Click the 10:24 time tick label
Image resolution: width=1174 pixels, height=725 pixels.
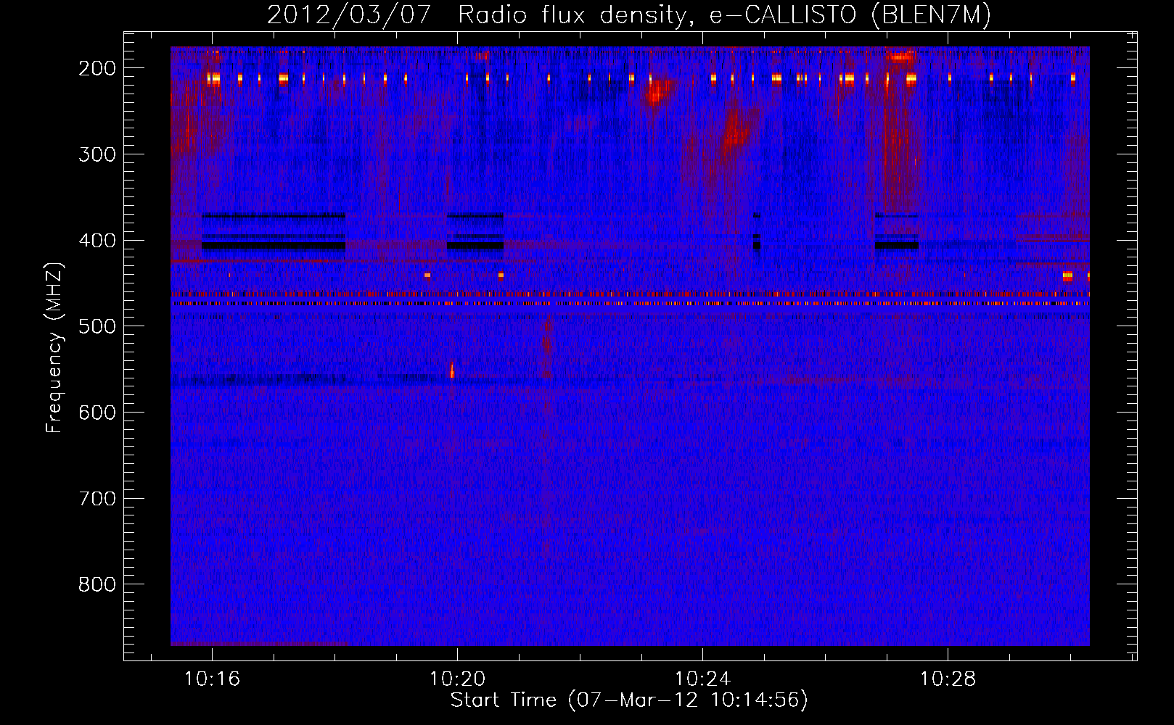coord(702,679)
